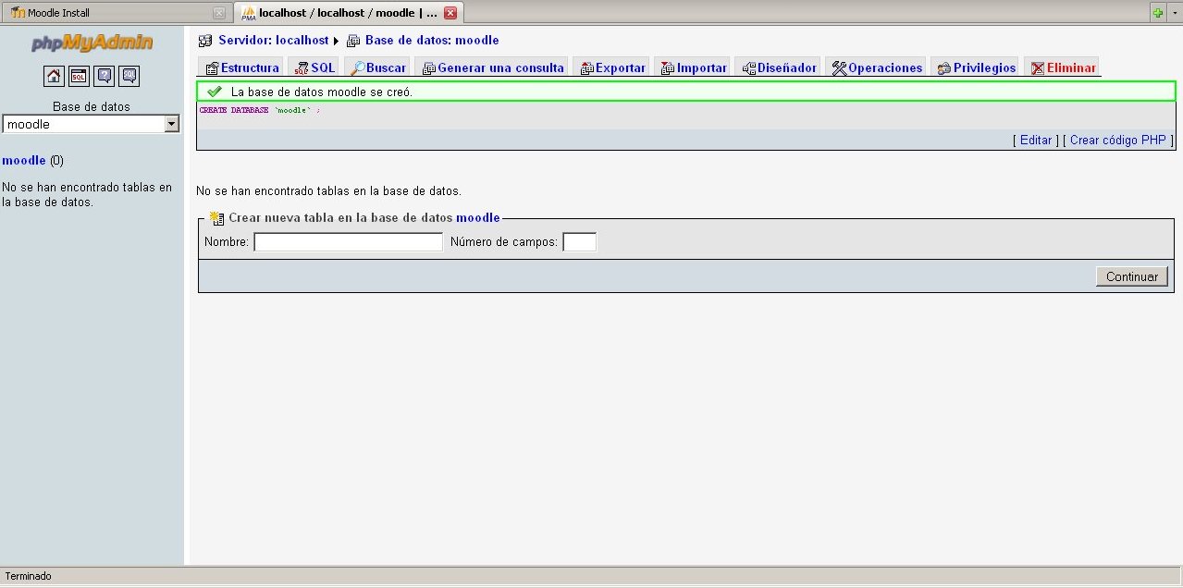1183x588 pixels.
Task: Click the phpMyAdmin home icon
Action: pos(54,76)
